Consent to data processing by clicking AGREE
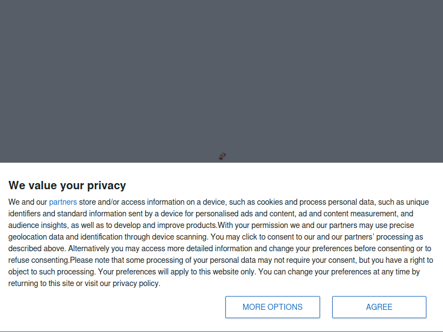The height and width of the screenshot is (332, 443). coord(379,307)
